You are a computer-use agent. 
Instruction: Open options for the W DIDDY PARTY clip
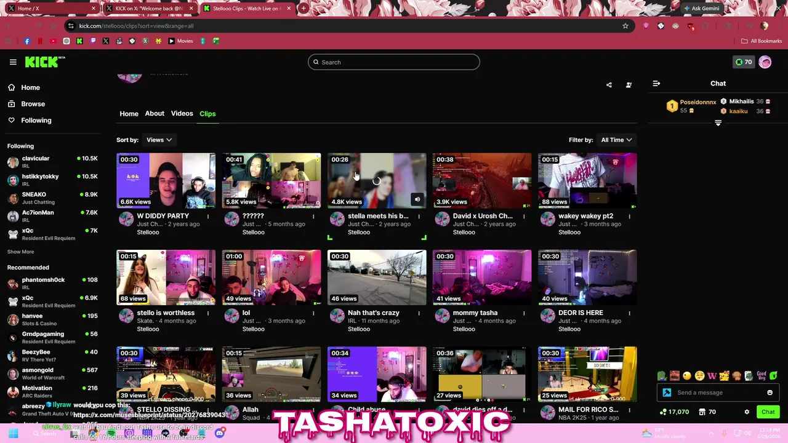pyautogui.click(x=208, y=217)
